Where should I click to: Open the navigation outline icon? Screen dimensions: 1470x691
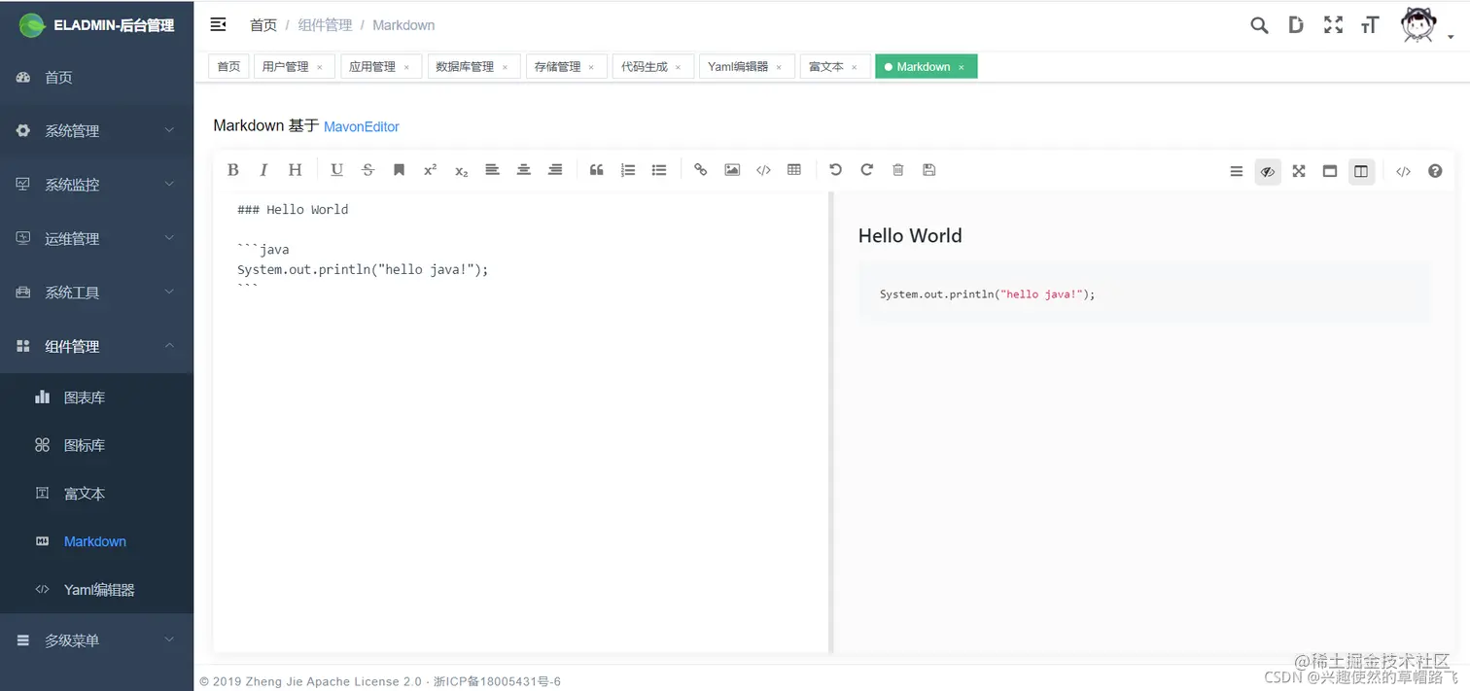tap(1237, 172)
